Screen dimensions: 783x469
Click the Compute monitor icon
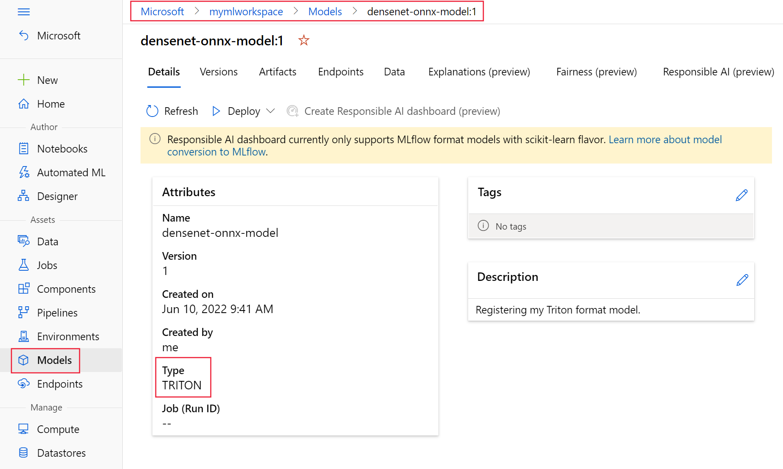click(24, 429)
